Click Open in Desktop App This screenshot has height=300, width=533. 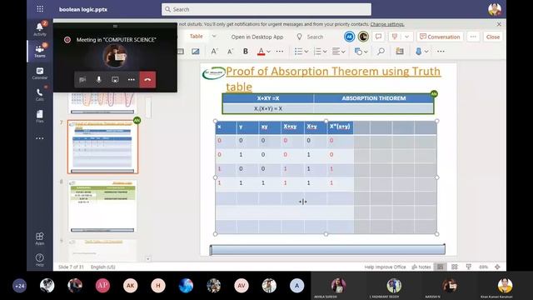[x=257, y=37]
